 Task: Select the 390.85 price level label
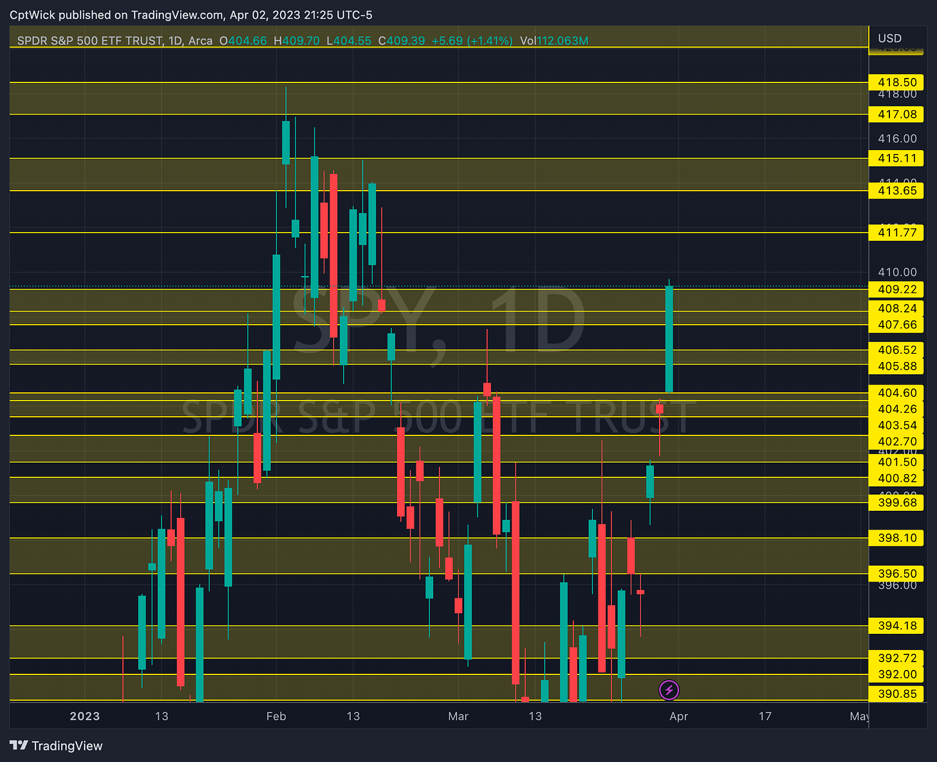point(896,694)
